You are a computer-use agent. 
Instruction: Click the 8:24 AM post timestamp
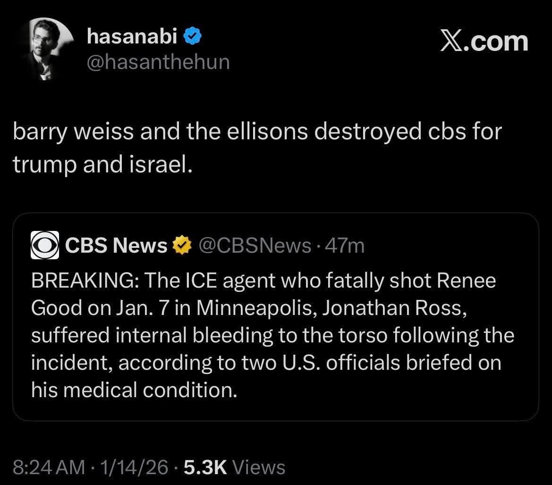tap(49, 467)
